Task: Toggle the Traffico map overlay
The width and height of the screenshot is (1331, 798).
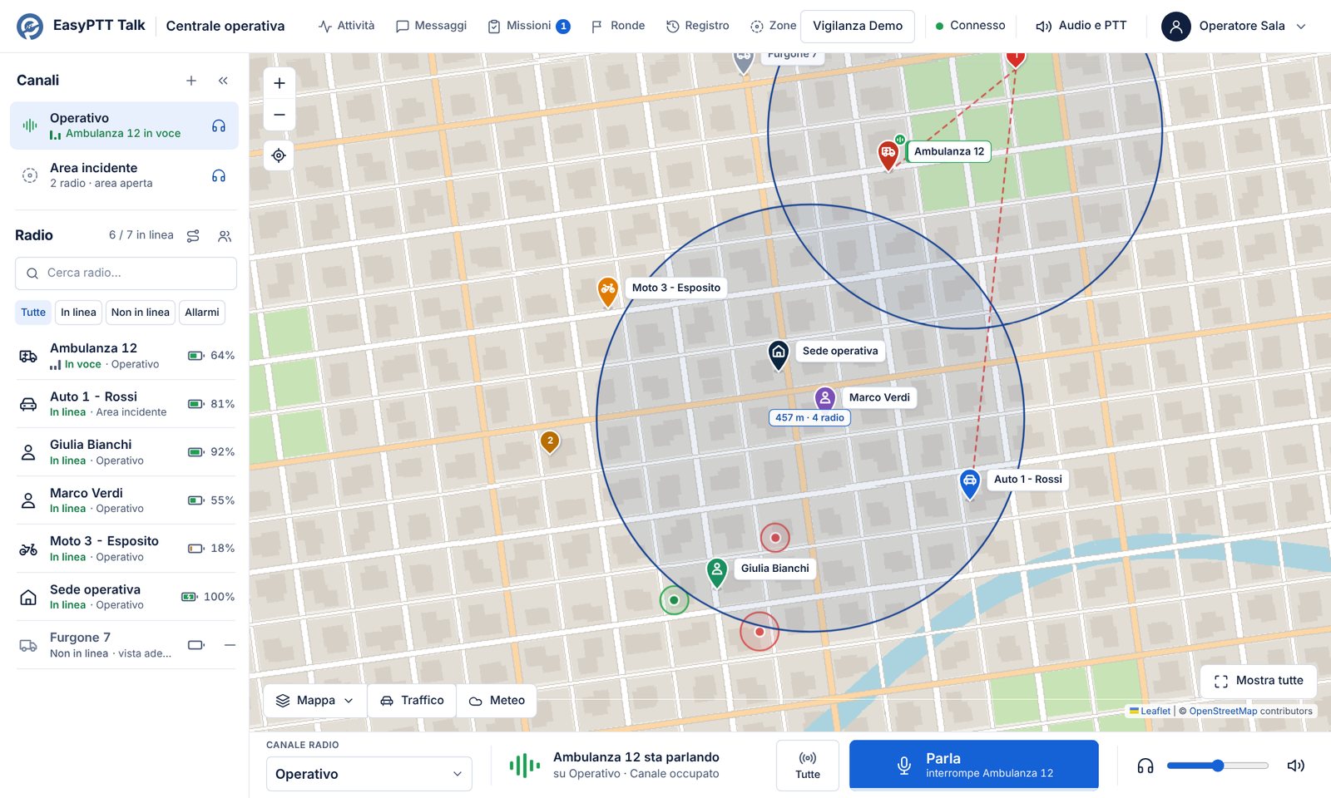Action: tap(413, 701)
